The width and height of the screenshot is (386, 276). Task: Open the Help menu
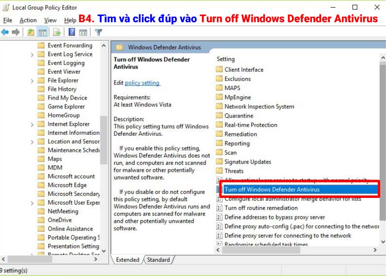tap(70, 20)
